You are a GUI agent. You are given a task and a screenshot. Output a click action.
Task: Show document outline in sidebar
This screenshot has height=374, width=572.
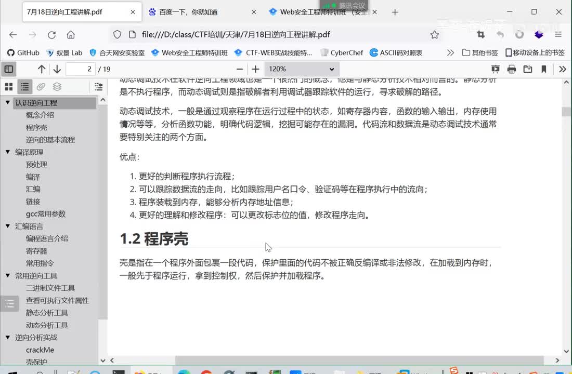coord(25,87)
